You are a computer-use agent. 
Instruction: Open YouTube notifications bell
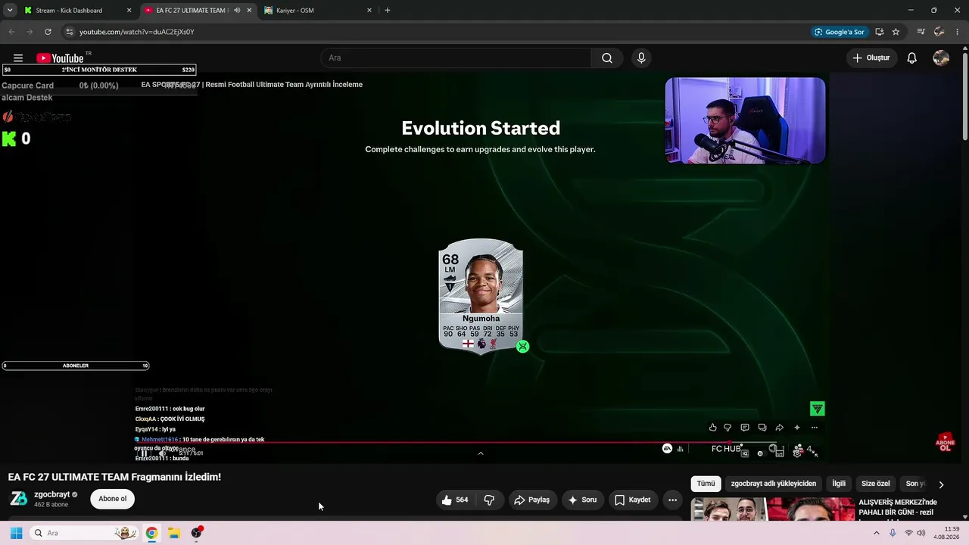pos(912,58)
